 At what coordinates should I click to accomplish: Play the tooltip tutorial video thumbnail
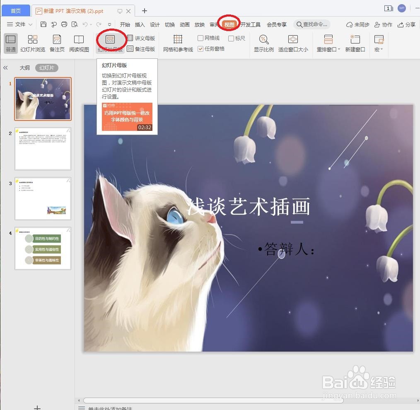(x=127, y=117)
